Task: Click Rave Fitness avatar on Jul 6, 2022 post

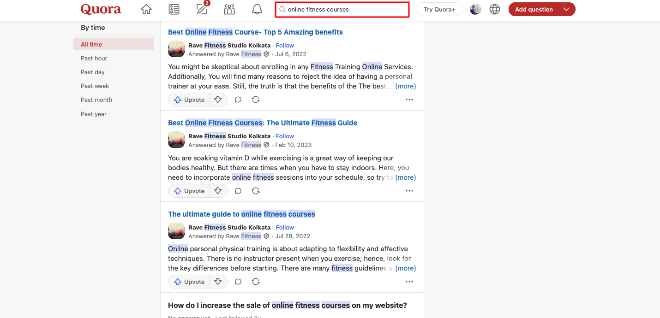Action: pos(176,49)
